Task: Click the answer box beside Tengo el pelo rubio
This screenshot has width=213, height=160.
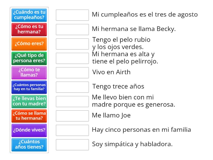Action: (x=72, y=44)
